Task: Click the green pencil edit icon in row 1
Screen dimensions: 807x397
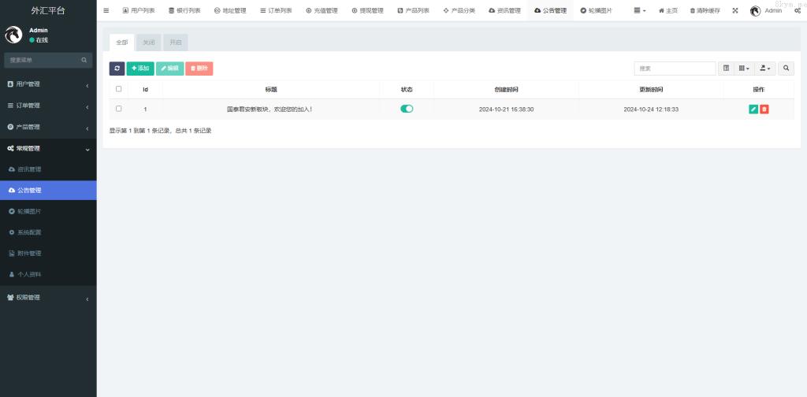Action: pyautogui.click(x=753, y=109)
